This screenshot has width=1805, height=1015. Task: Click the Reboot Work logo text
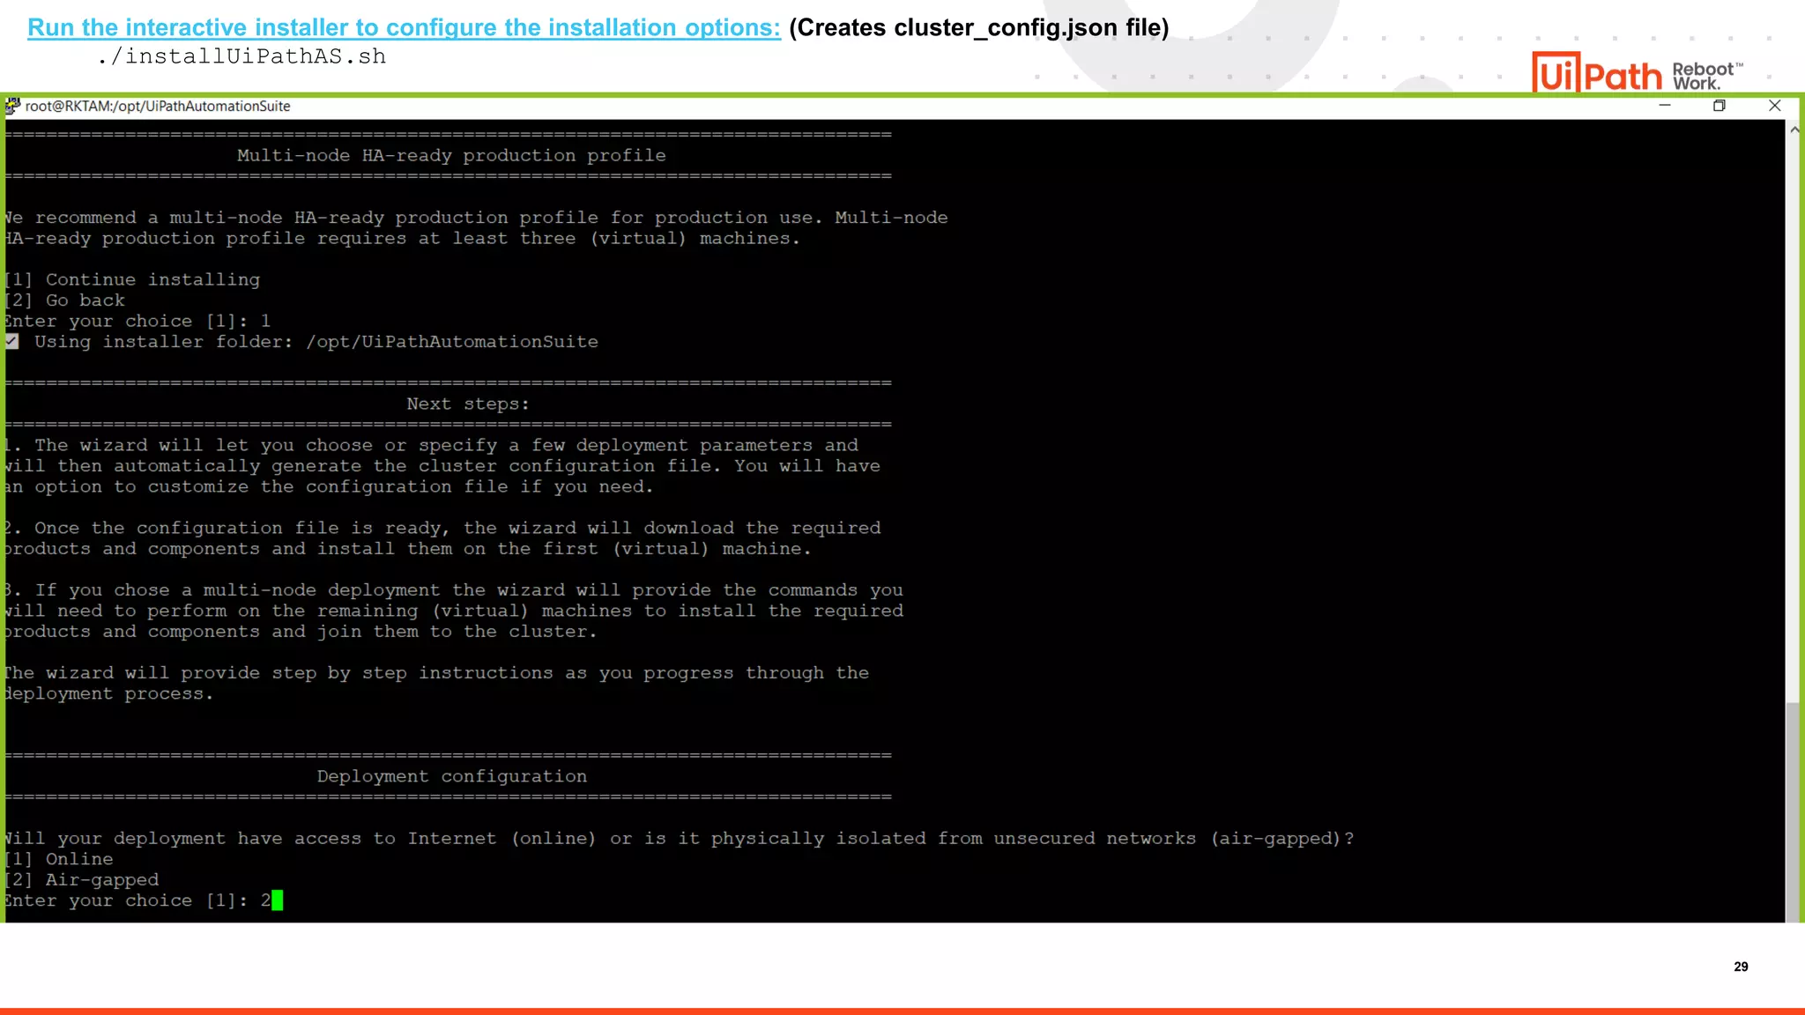click(x=1706, y=76)
